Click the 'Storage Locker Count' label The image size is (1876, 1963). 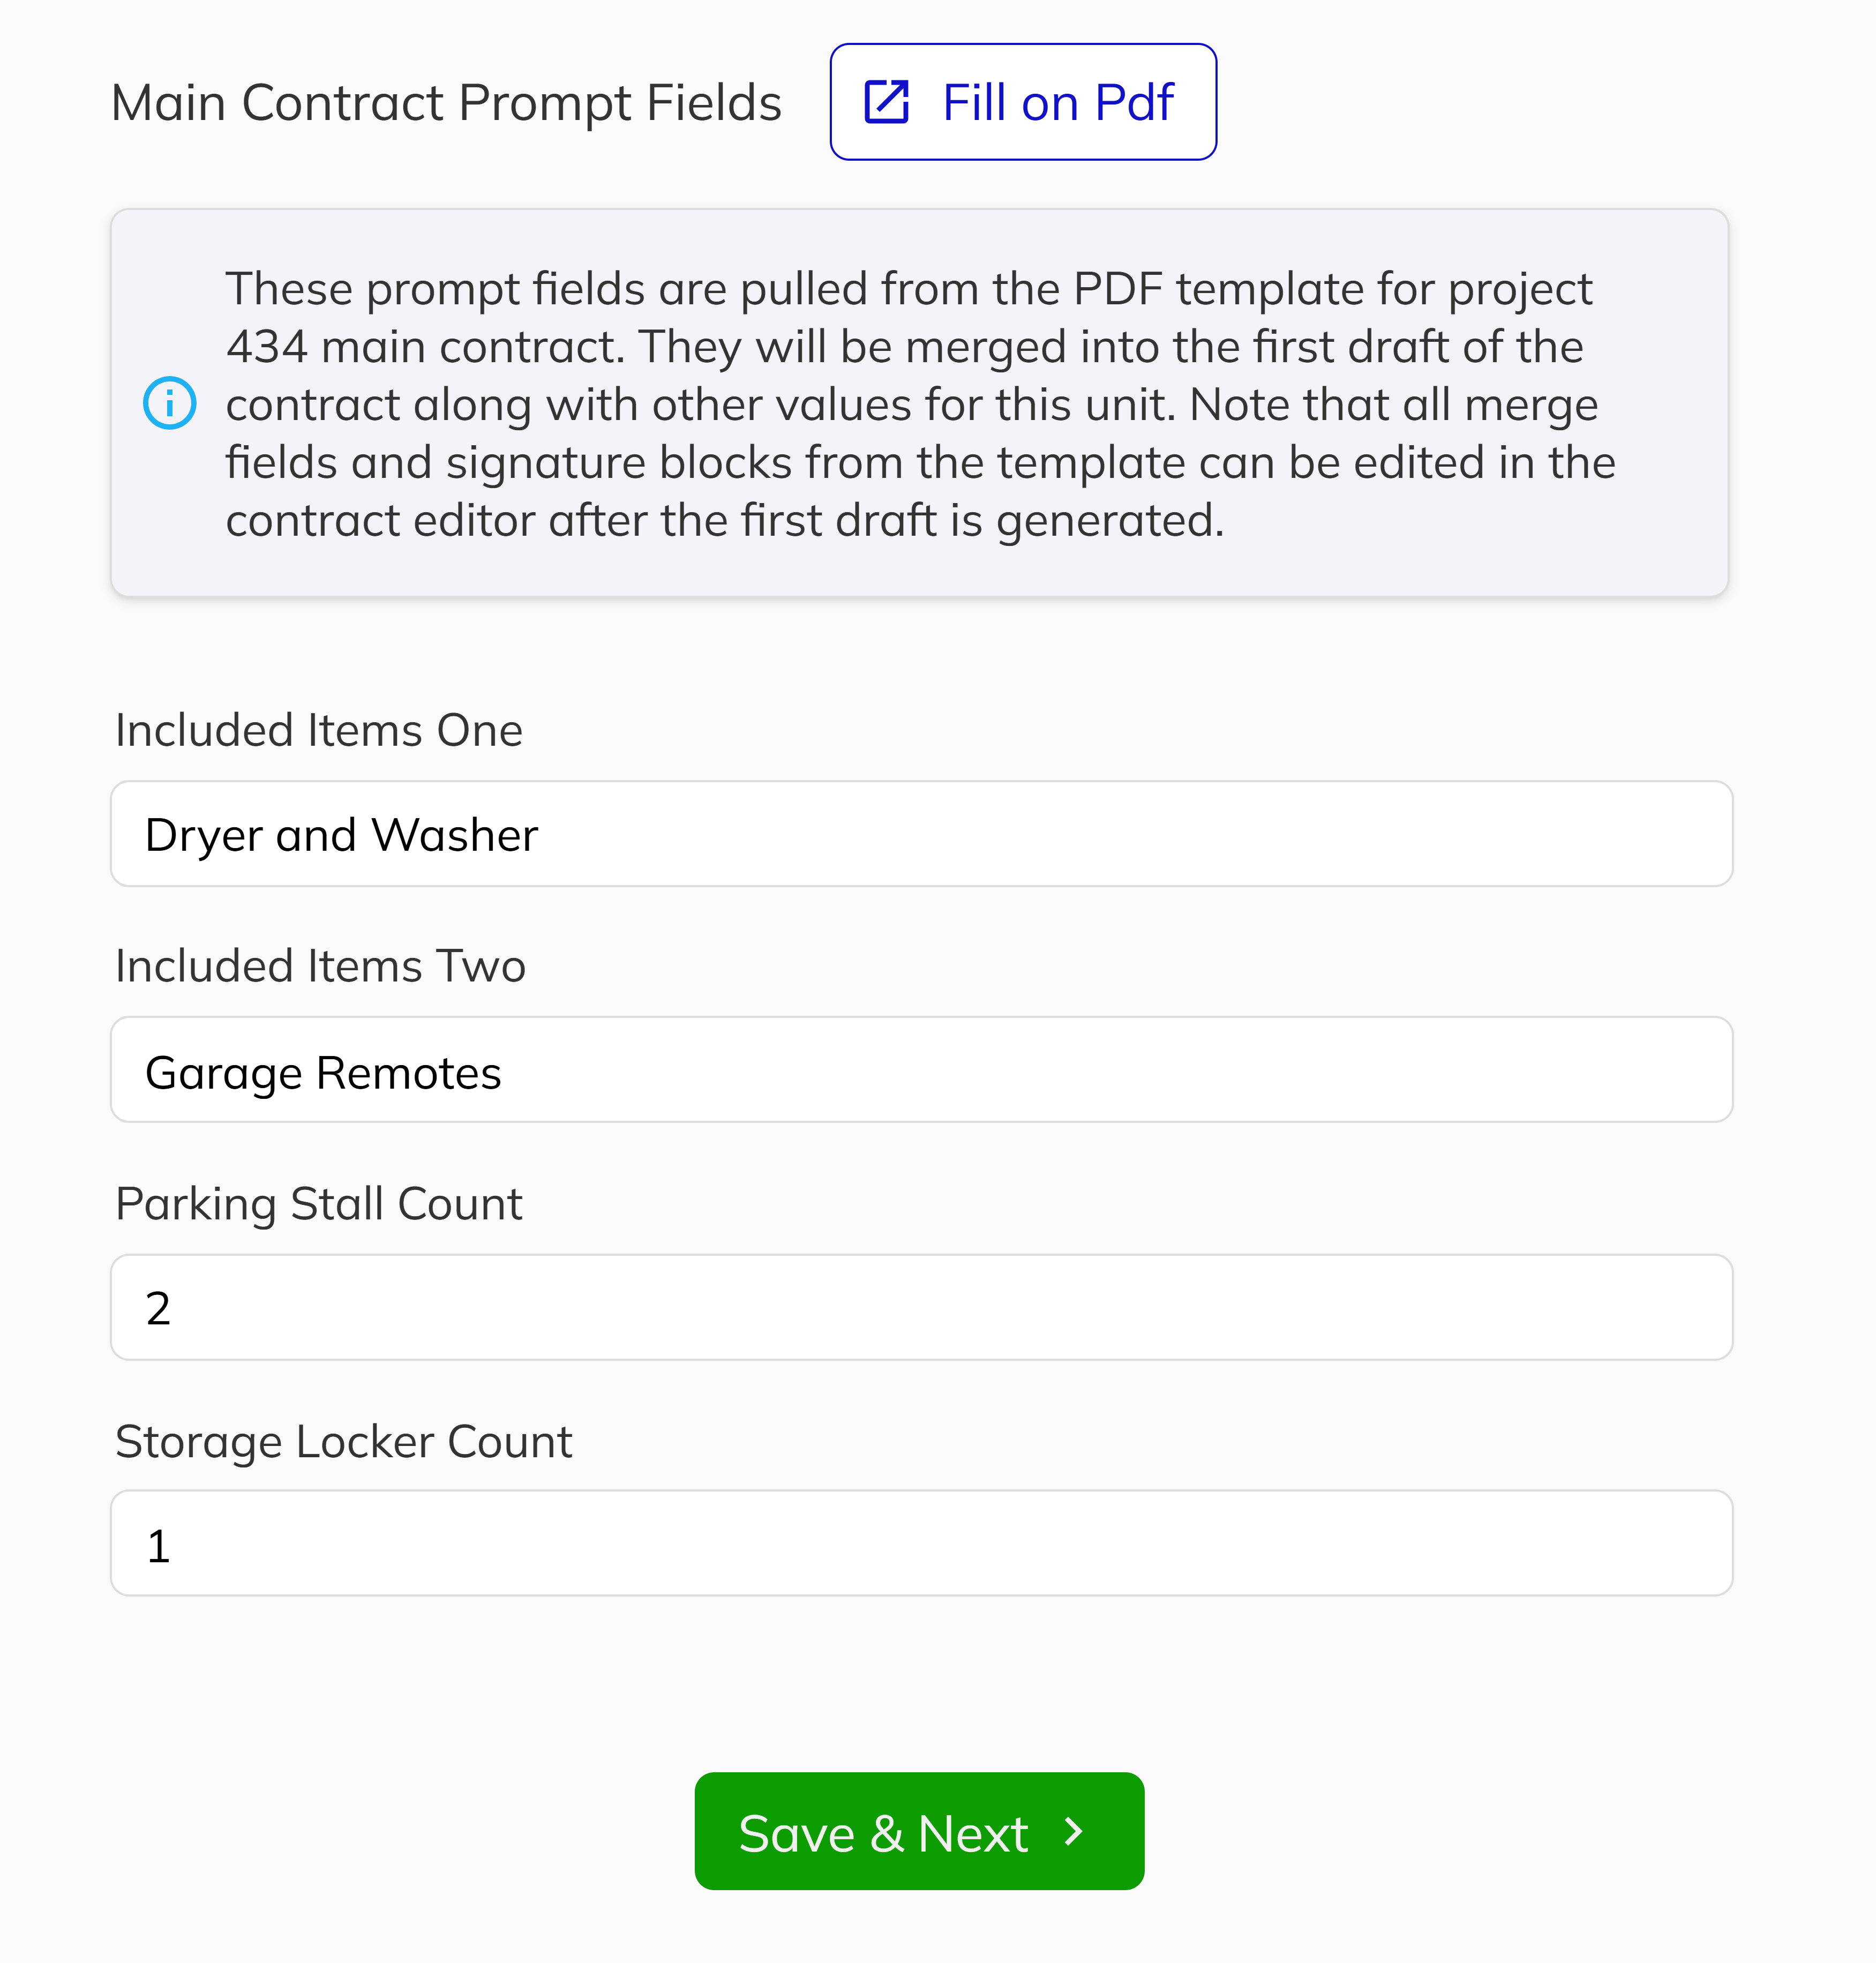(344, 1441)
